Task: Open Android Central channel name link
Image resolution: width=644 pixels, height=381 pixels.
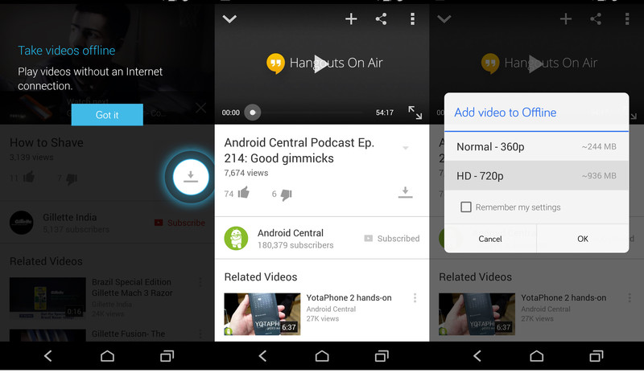Action: [x=291, y=233]
